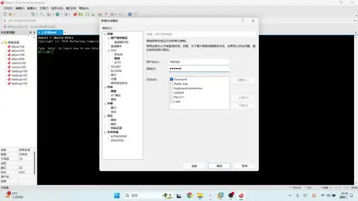Click the new session toolbar icon
Image resolution: width=358 pixels, height=201 pixels.
4,15
